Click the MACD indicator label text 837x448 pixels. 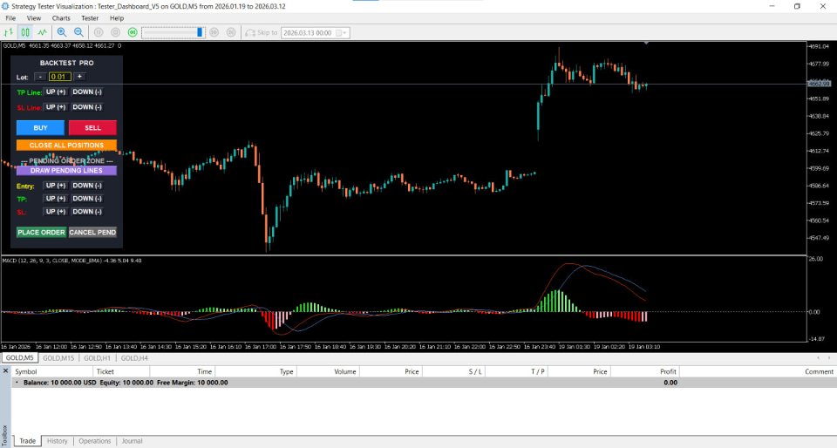(72, 261)
